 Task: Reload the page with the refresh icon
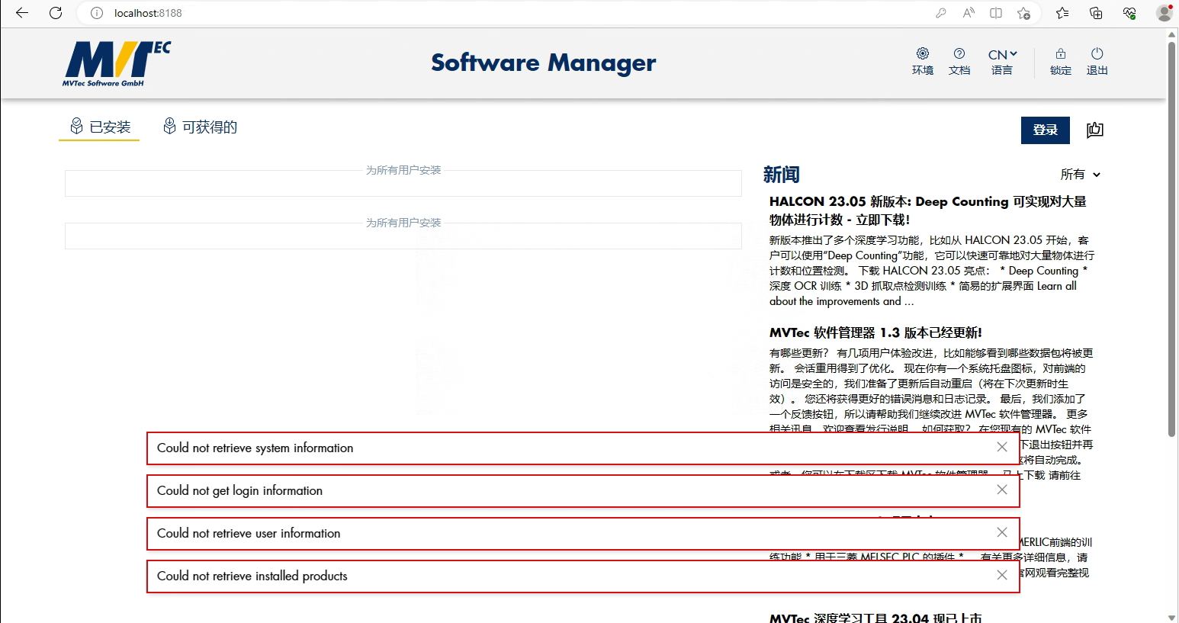[x=56, y=13]
